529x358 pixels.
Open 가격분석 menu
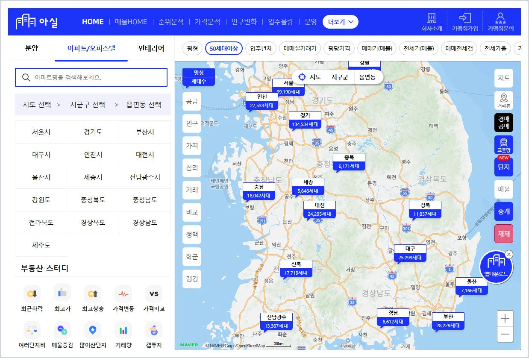(207, 22)
